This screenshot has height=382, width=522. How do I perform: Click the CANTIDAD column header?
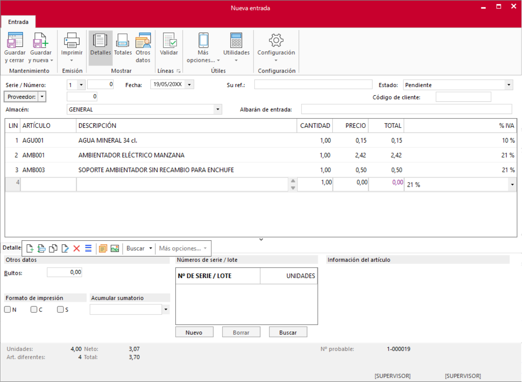tap(315, 126)
